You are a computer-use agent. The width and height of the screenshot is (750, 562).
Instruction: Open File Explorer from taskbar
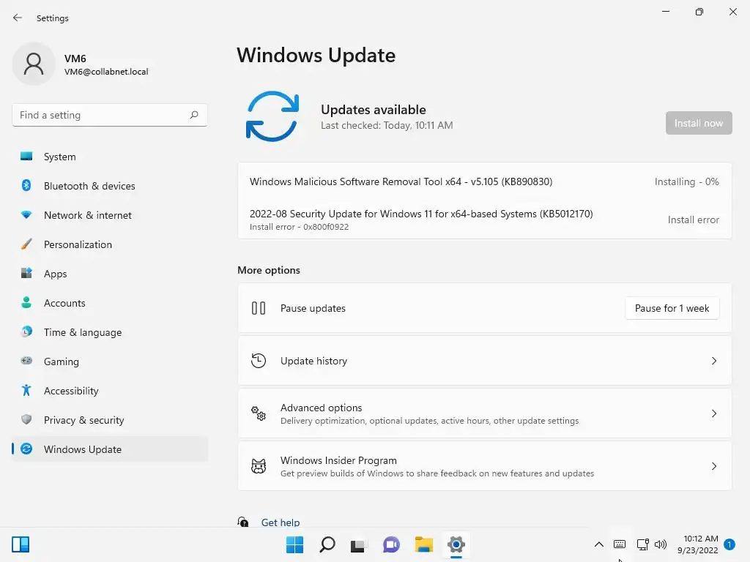tap(424, 544)
